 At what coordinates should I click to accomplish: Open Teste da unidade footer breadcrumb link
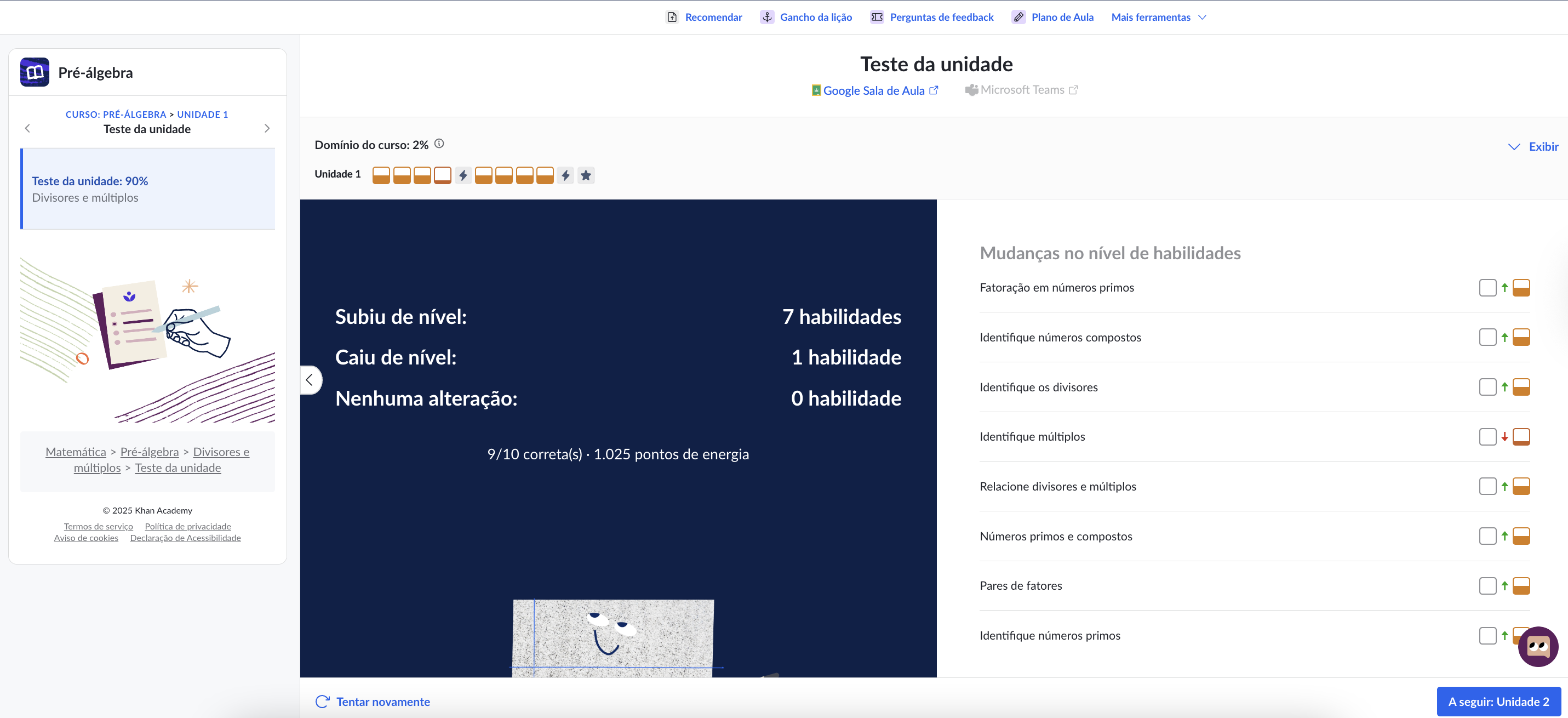178,468
